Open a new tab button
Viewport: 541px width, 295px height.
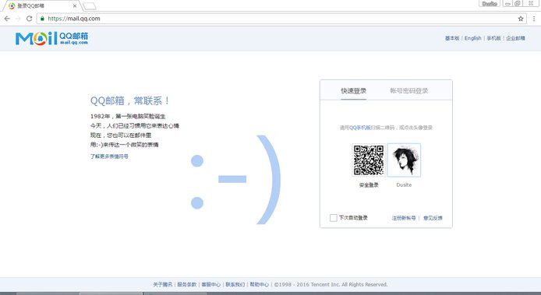pos(90,6)
